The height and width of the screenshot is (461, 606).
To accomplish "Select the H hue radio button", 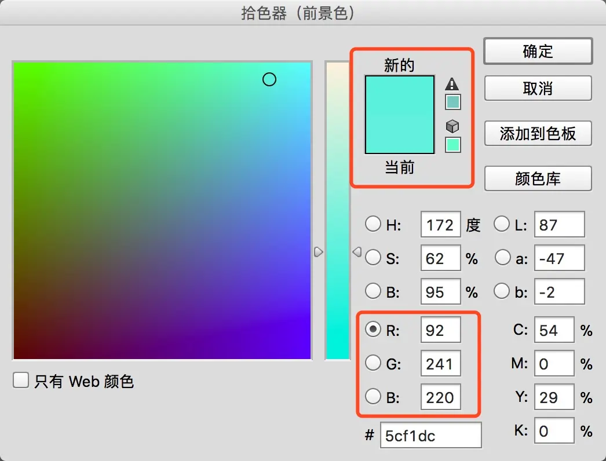I will coord(373,224).
